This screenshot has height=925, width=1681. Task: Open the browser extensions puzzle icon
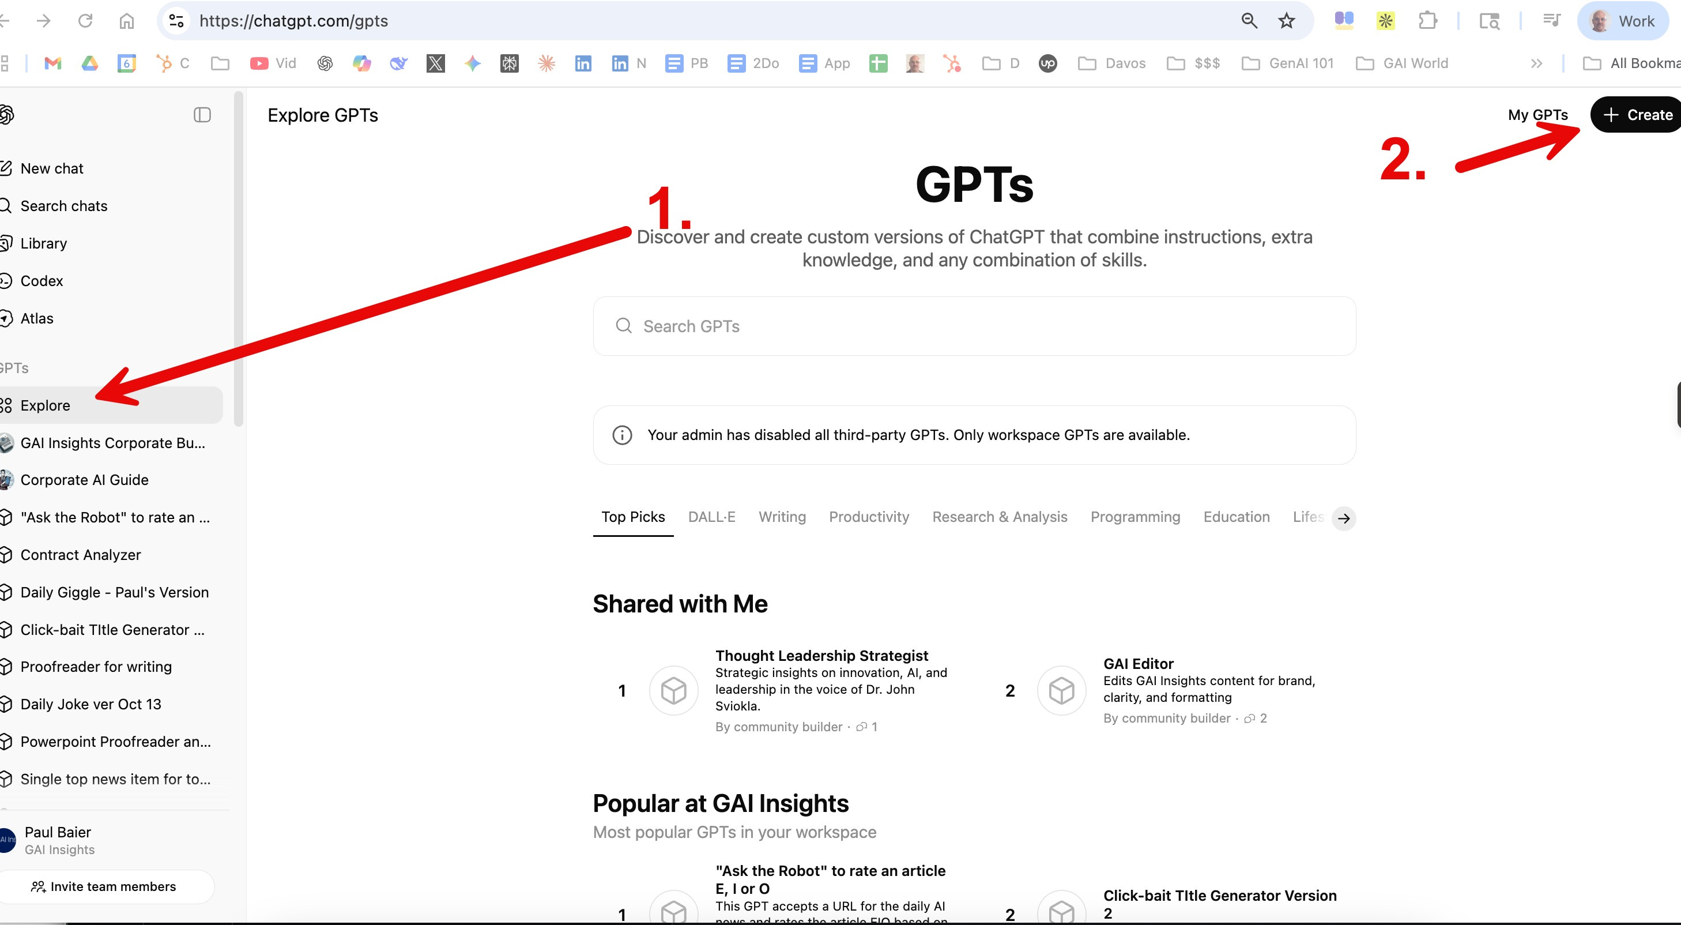(1428, 21)
